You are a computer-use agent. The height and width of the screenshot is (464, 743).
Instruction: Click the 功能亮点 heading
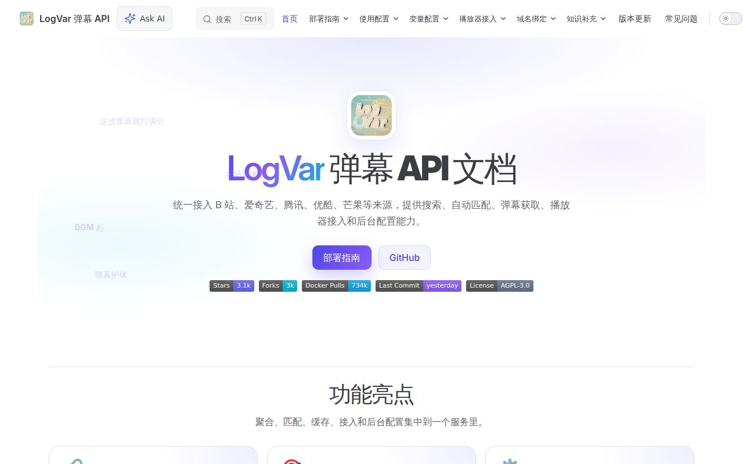click(371, 394)
